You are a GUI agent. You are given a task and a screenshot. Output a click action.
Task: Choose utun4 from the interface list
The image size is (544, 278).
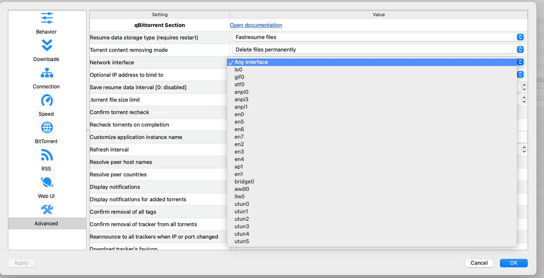click(372, 234)
